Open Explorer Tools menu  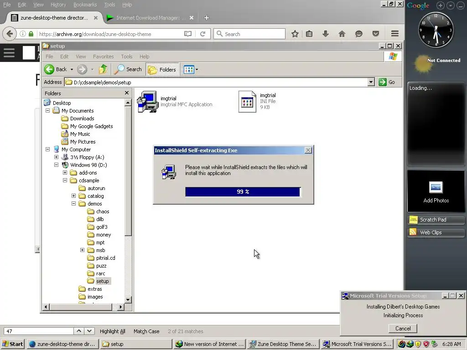127,57
